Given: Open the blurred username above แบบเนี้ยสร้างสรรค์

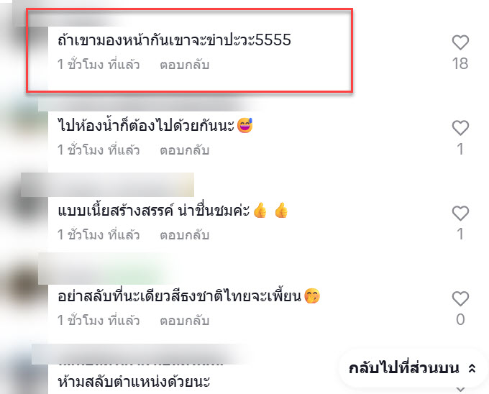Looking at the screenshot, I should 107,185.
